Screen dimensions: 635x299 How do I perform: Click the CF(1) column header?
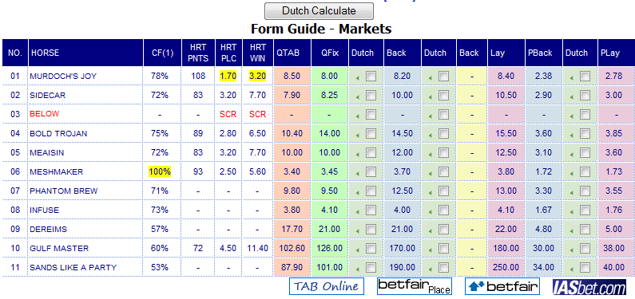click(162, 53)
